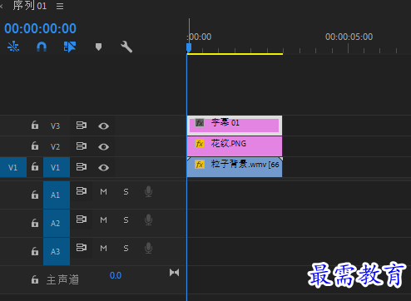This screenshot has width=411, height=301.
Task: Toggle lock on track A2
Action: coord(35,223)
